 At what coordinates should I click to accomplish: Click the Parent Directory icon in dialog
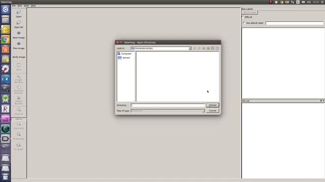pos(204,48)
